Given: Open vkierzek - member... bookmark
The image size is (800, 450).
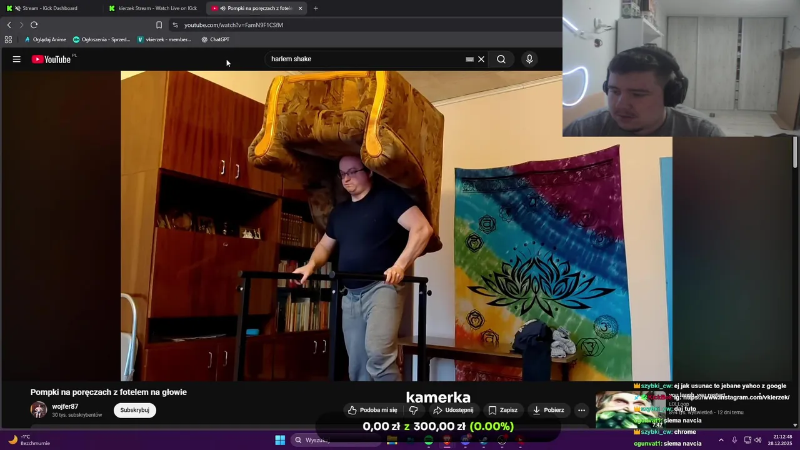Looking at the screenshot, I should click(164, 39).
